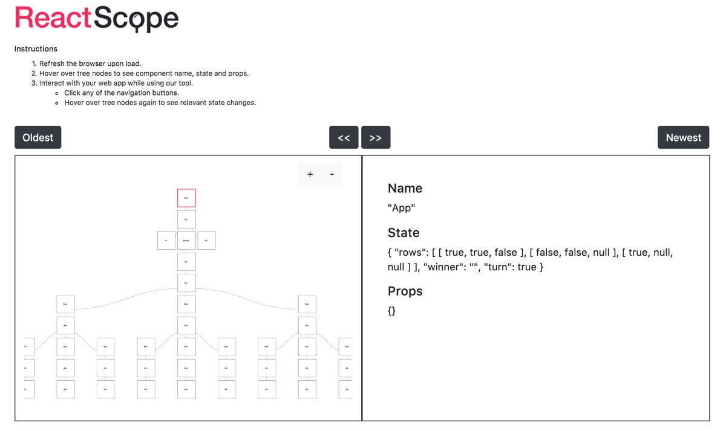Viewport: 726px width, 431px height.
Task: Click the "App" name in the details panel
Action: (401, 207)
